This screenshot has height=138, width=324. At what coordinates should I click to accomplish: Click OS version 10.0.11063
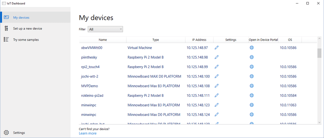(288, 105)
